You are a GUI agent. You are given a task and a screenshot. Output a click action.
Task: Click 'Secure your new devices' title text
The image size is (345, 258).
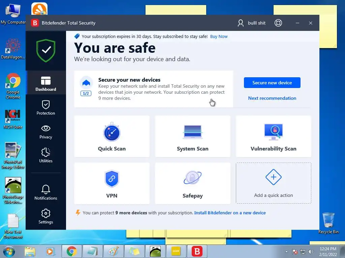tap(129, 80)
